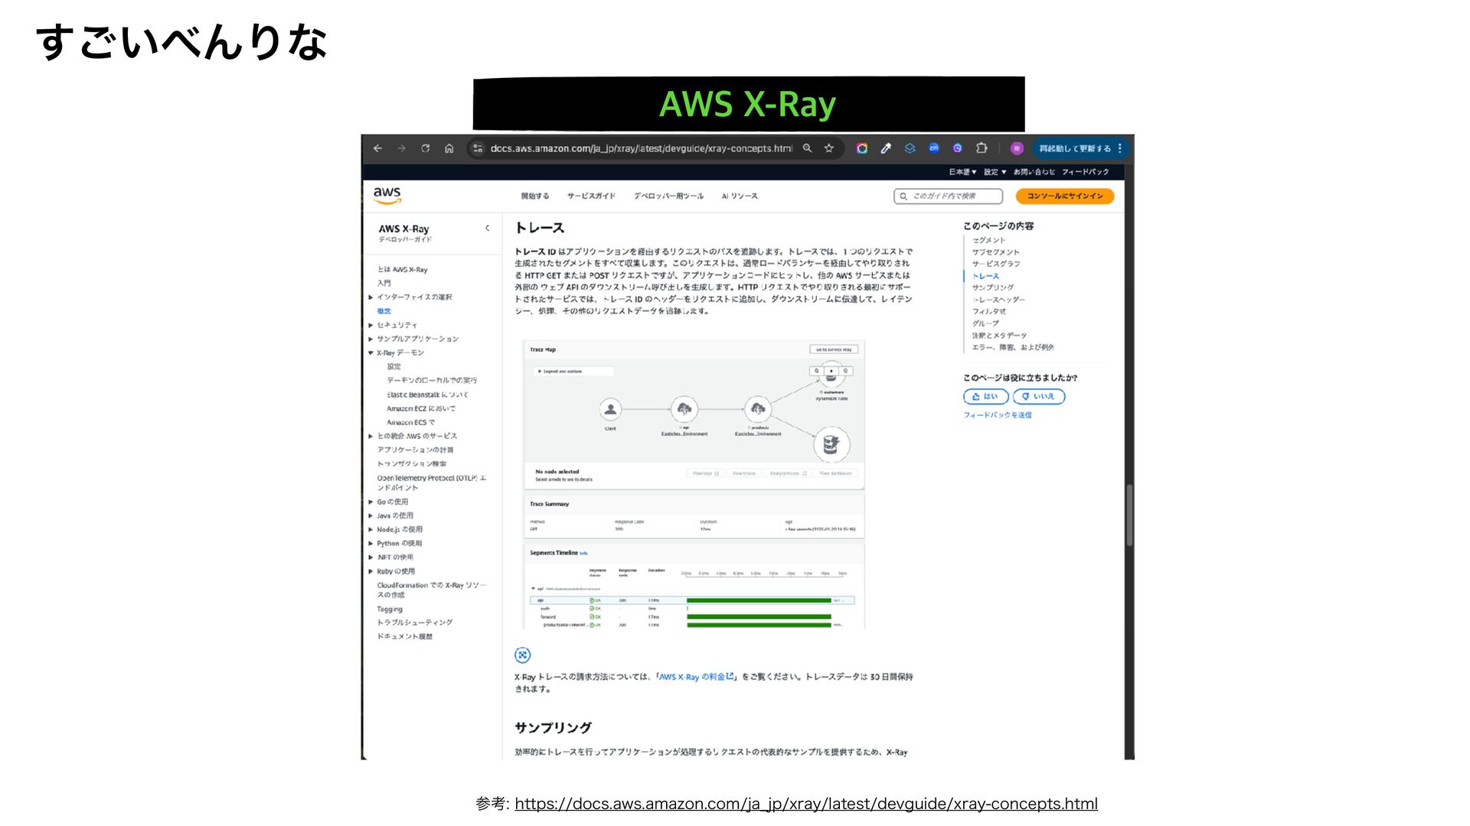Bookmark this page with star icon
The height and width of the screenshot is (826, 1470).
pos(828,148)
